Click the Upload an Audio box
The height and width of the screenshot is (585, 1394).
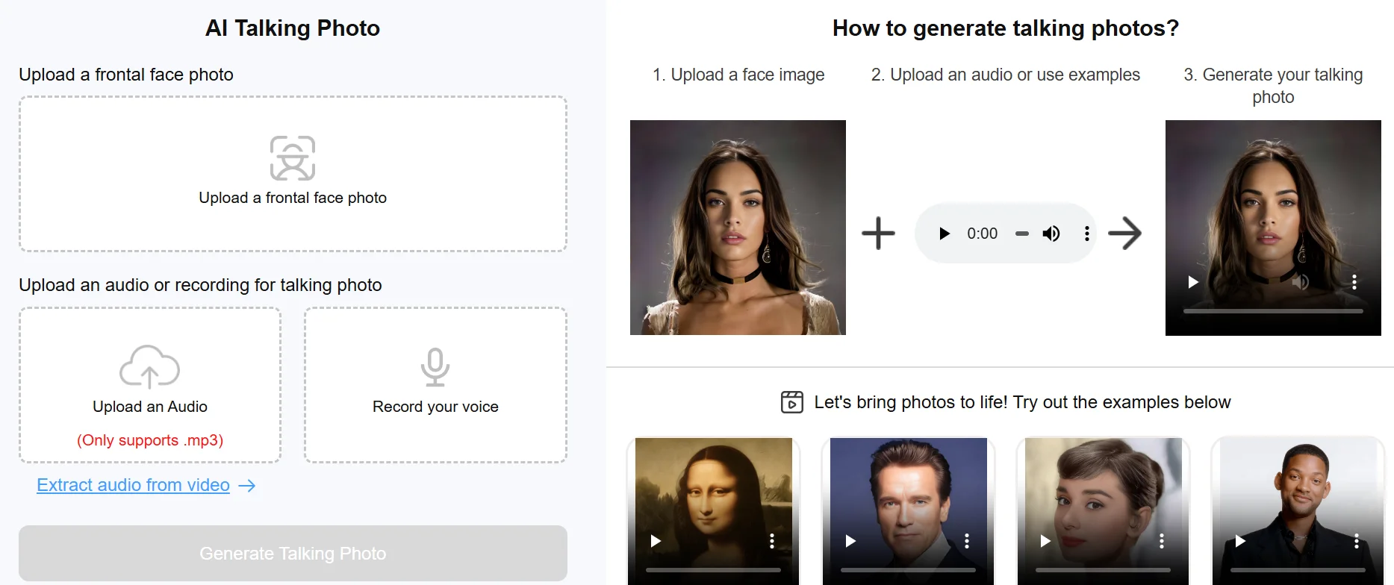point(150,385)
